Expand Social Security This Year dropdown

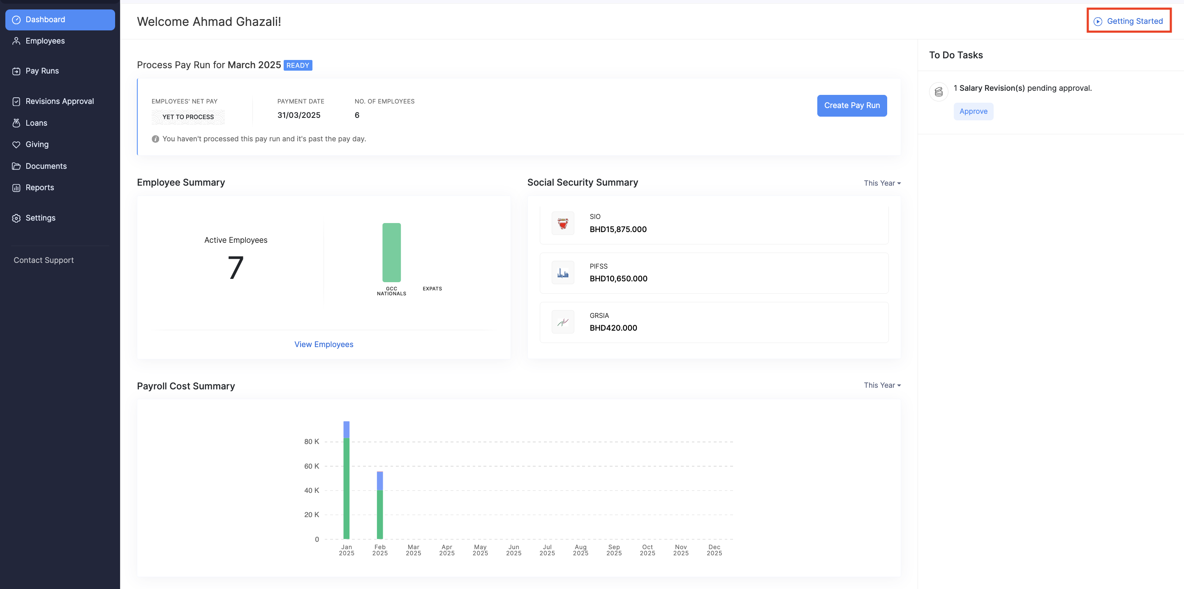pyautogui.click(x=881, y=183)
